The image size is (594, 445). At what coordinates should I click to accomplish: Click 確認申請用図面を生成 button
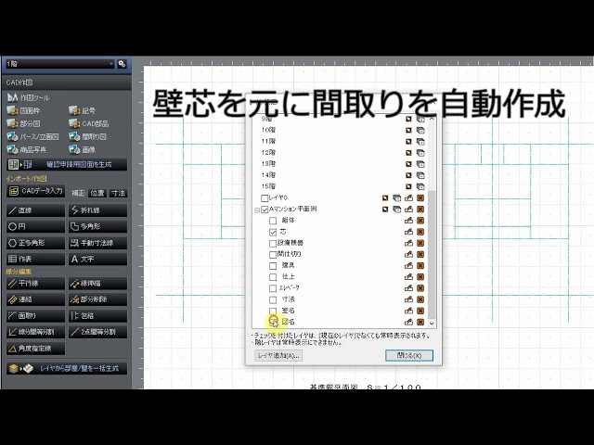[x=67, y=165]
